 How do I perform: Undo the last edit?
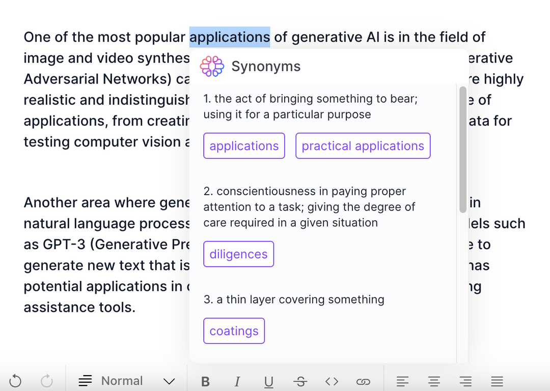click(x=15, y=381)
